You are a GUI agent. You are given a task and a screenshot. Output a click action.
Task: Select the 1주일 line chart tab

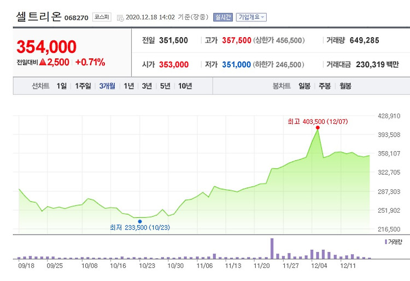pos(83,86)
